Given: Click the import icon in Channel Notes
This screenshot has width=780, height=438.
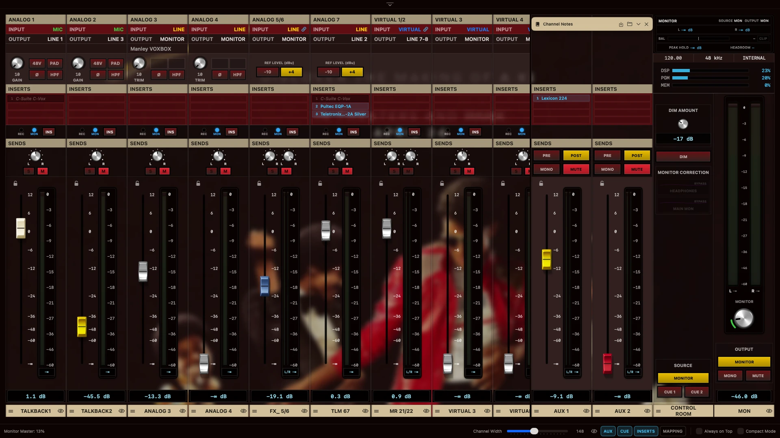Looking at the screenshot, I should pos(621,24).
